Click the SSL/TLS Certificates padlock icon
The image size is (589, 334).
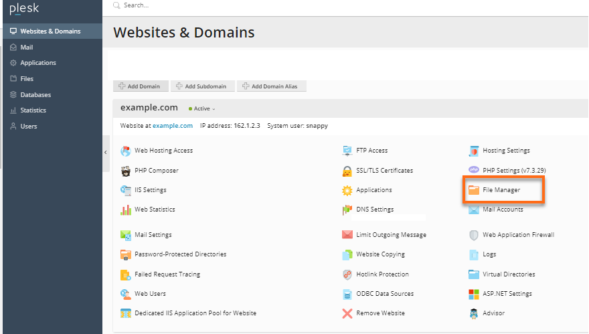(347, 171)
